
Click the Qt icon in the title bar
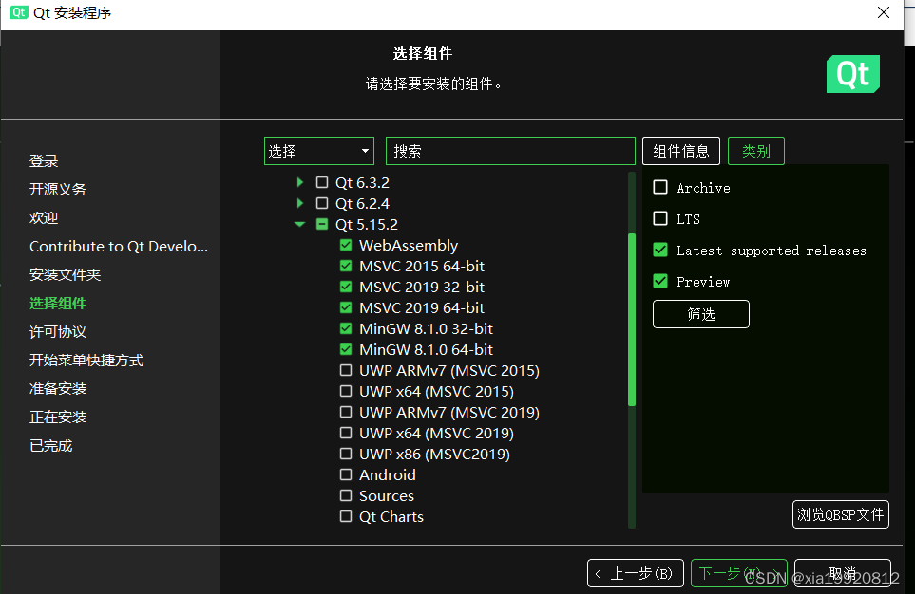point(19,12)
